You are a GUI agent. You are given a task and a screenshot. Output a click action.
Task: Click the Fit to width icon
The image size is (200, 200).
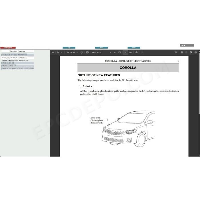pos(119,52)
